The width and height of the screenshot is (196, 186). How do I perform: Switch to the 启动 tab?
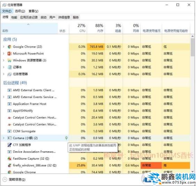pyautogui.click(x=43, y=17)
